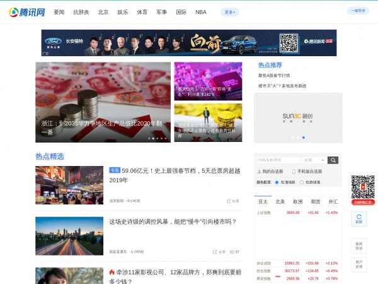Screen dimensions: 378x284
Task: Open 手机版自选股 link
Action: [309, 172]
